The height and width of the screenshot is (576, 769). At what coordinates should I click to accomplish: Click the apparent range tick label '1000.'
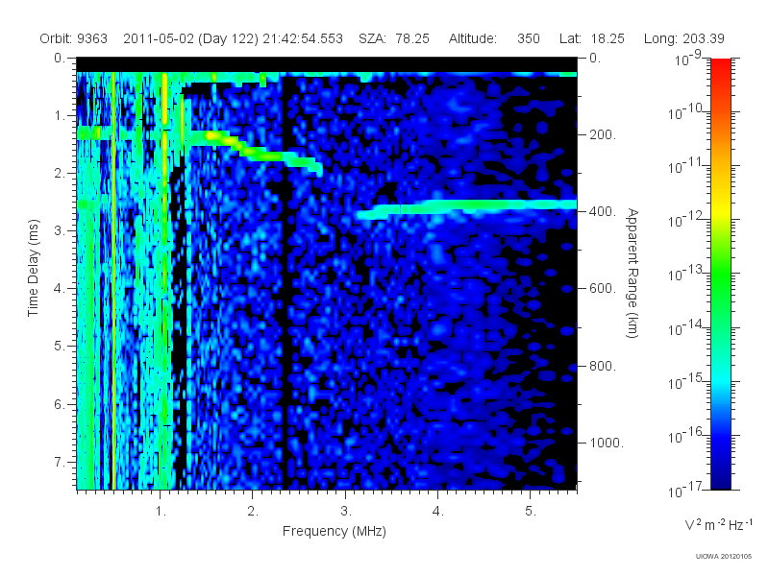click(x=607, y=443)
